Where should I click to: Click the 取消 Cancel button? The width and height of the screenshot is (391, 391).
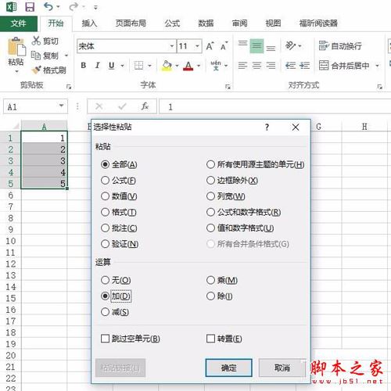[282, 368]
